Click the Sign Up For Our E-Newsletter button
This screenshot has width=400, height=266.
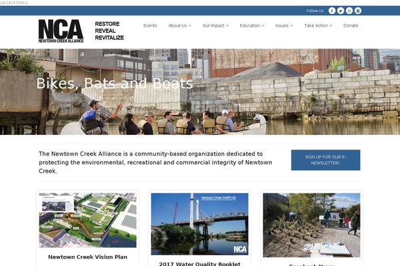326,160
